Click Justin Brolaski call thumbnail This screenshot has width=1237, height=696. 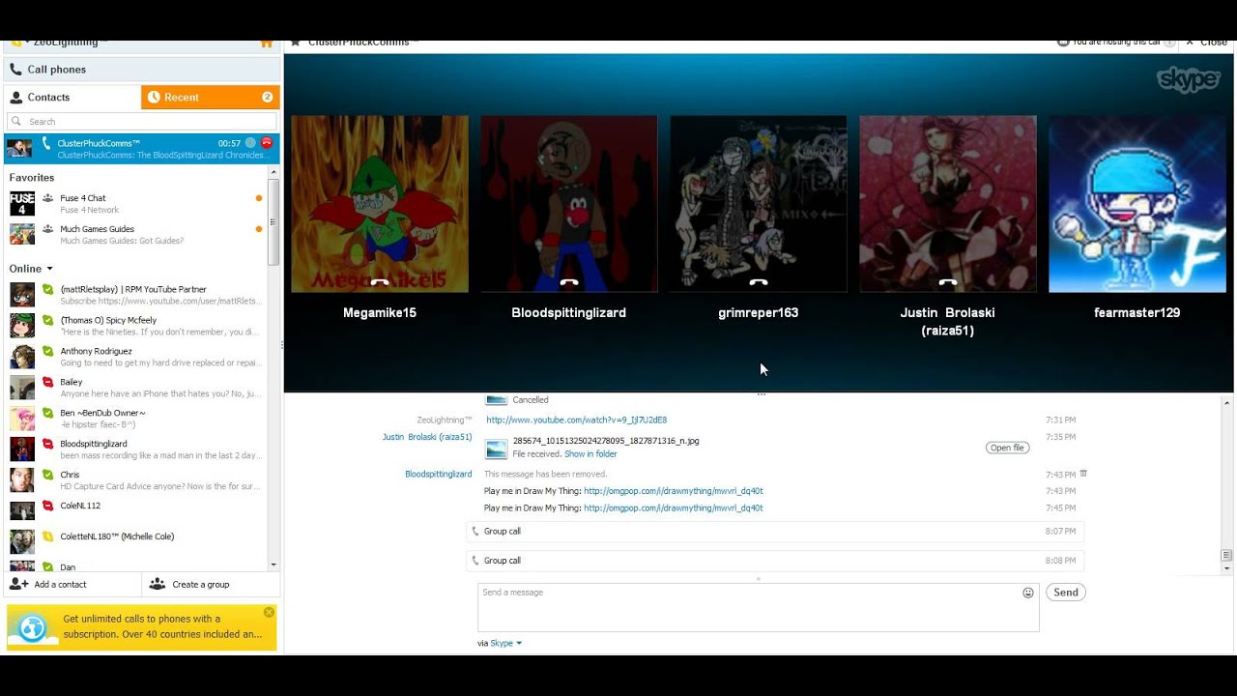948,204
